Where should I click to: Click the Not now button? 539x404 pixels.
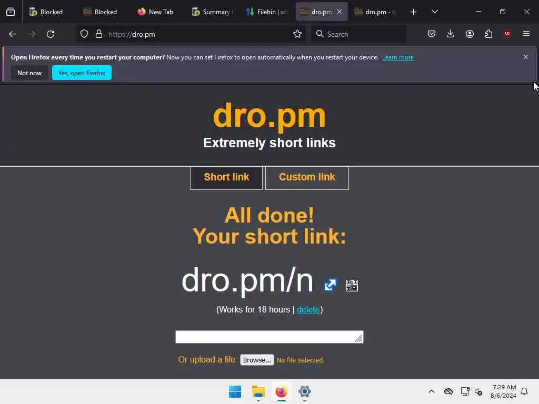(29, 73)
